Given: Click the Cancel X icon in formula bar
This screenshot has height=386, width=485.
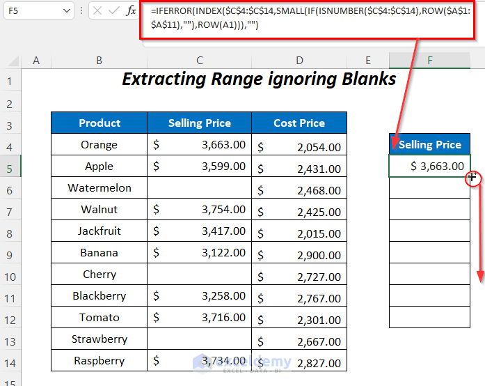Looking at the screenshot, I should click(x=97, y=11).
